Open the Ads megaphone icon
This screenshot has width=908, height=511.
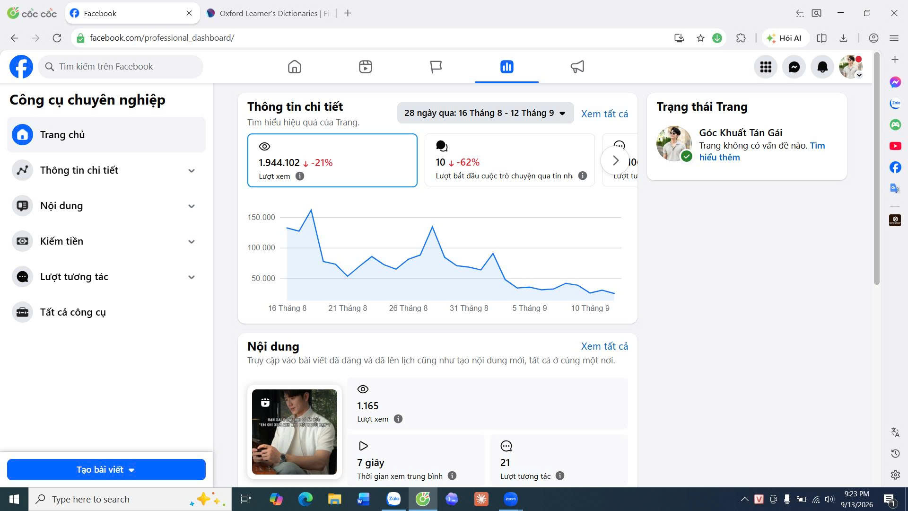pos(577,67)
